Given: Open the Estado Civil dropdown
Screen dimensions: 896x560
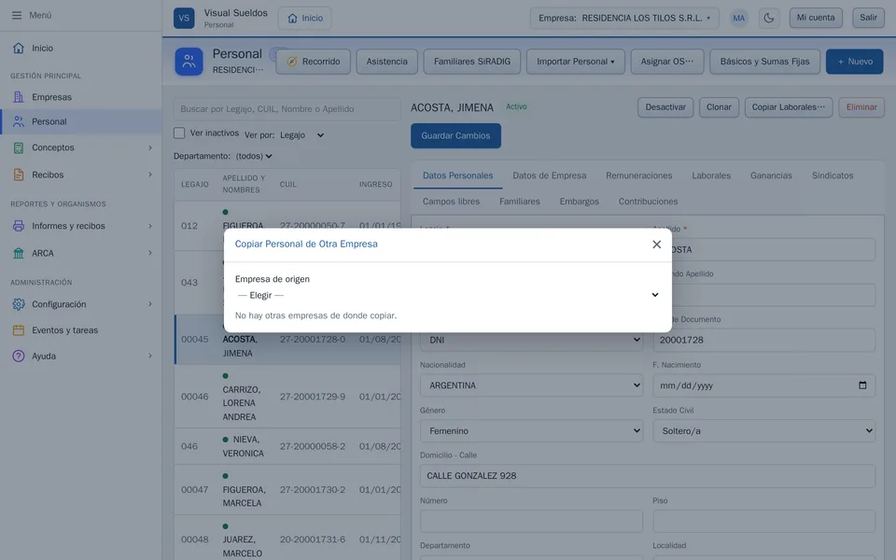Looking at the screenshot, I should [x=764, y=431].
